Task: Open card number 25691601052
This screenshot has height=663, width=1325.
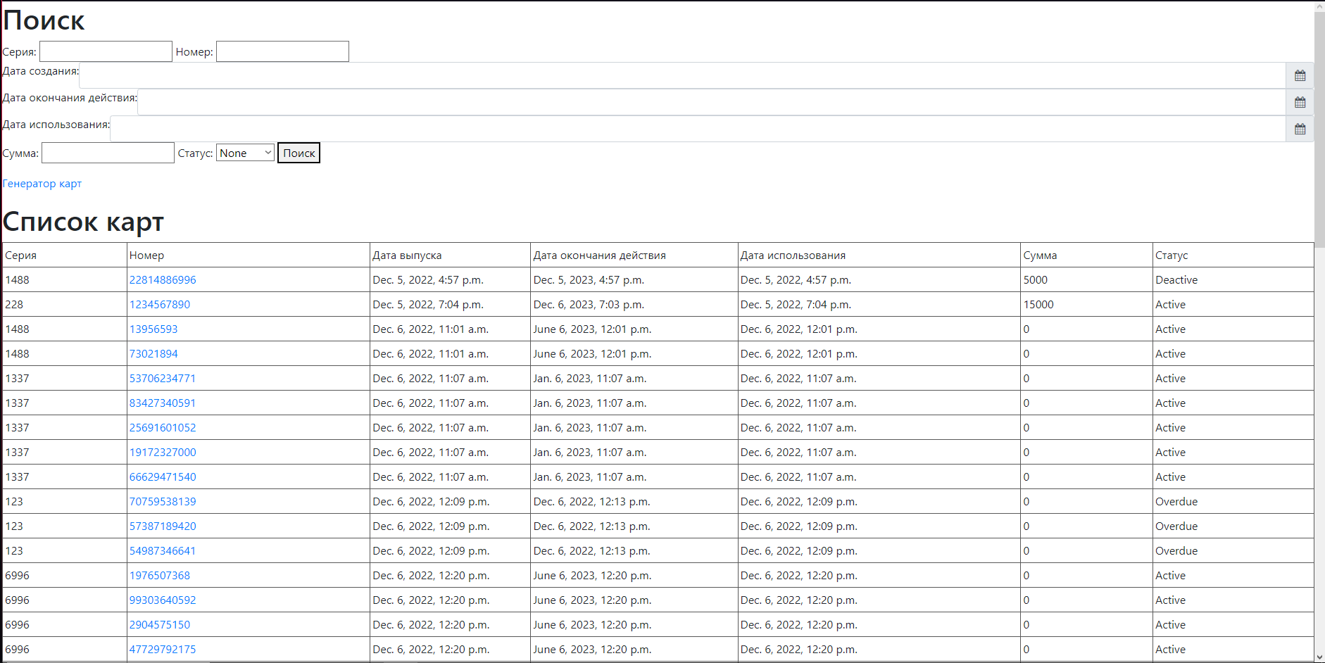Action: point(163,428)
